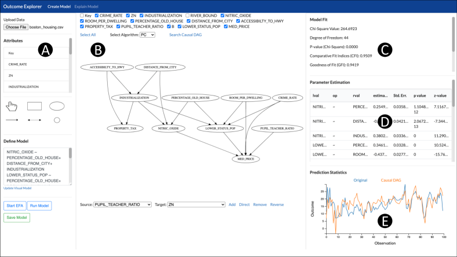
Task: Click the Choose File button
Action: click(x=16, y=27)
